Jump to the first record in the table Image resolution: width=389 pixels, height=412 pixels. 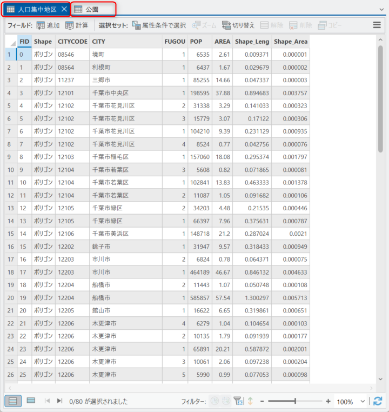(x=47, y=401)
